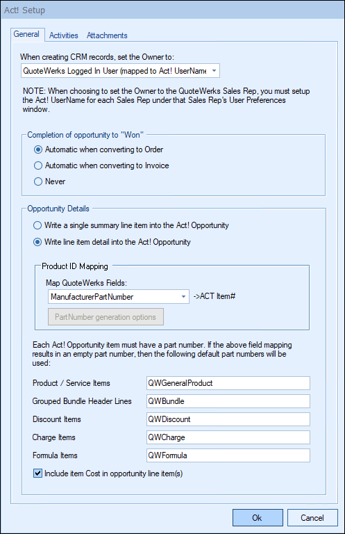Edit the Charge Items part number field
The width and height of the screenshot is (345, 534).
[228, 437]
